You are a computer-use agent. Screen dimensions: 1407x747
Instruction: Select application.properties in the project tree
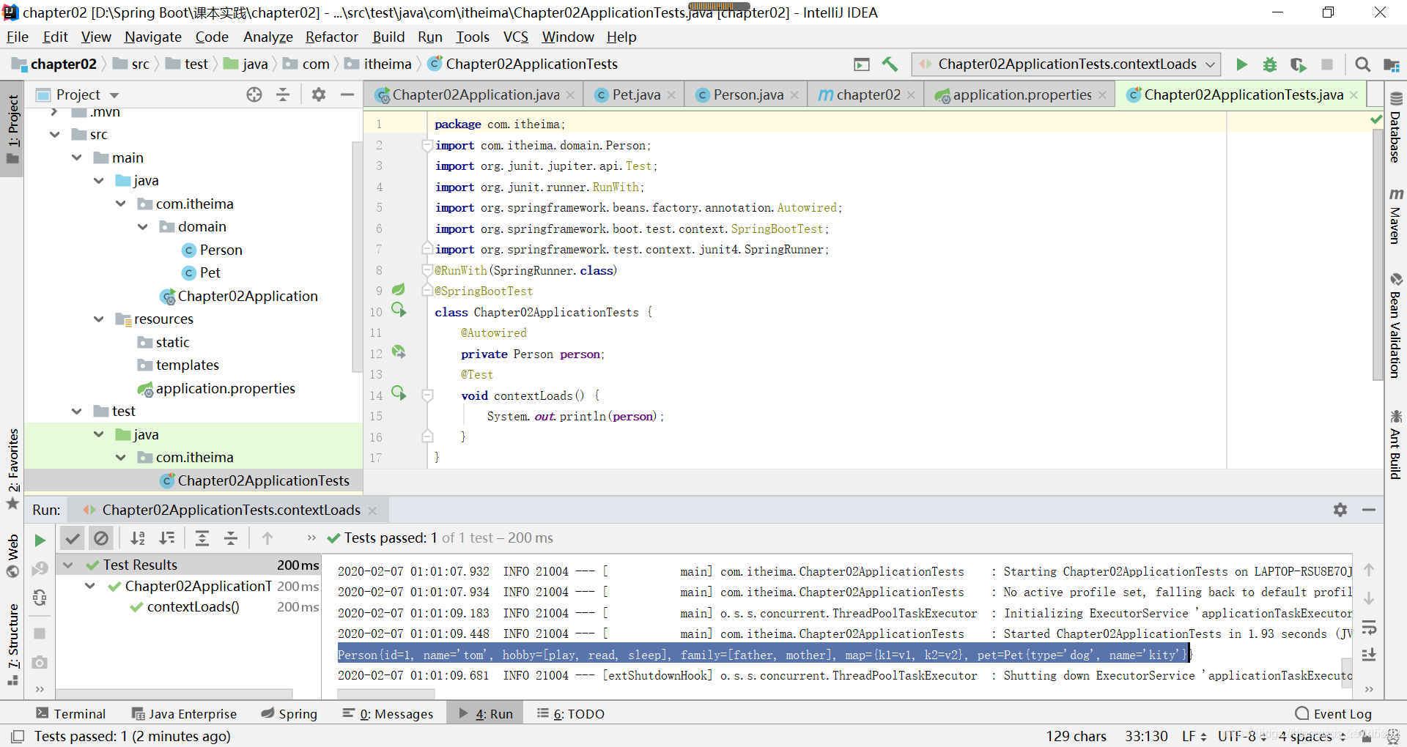[x=225, y=389]
